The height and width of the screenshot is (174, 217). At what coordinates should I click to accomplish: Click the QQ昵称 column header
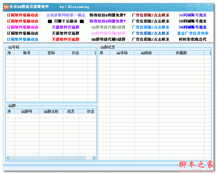146,53
